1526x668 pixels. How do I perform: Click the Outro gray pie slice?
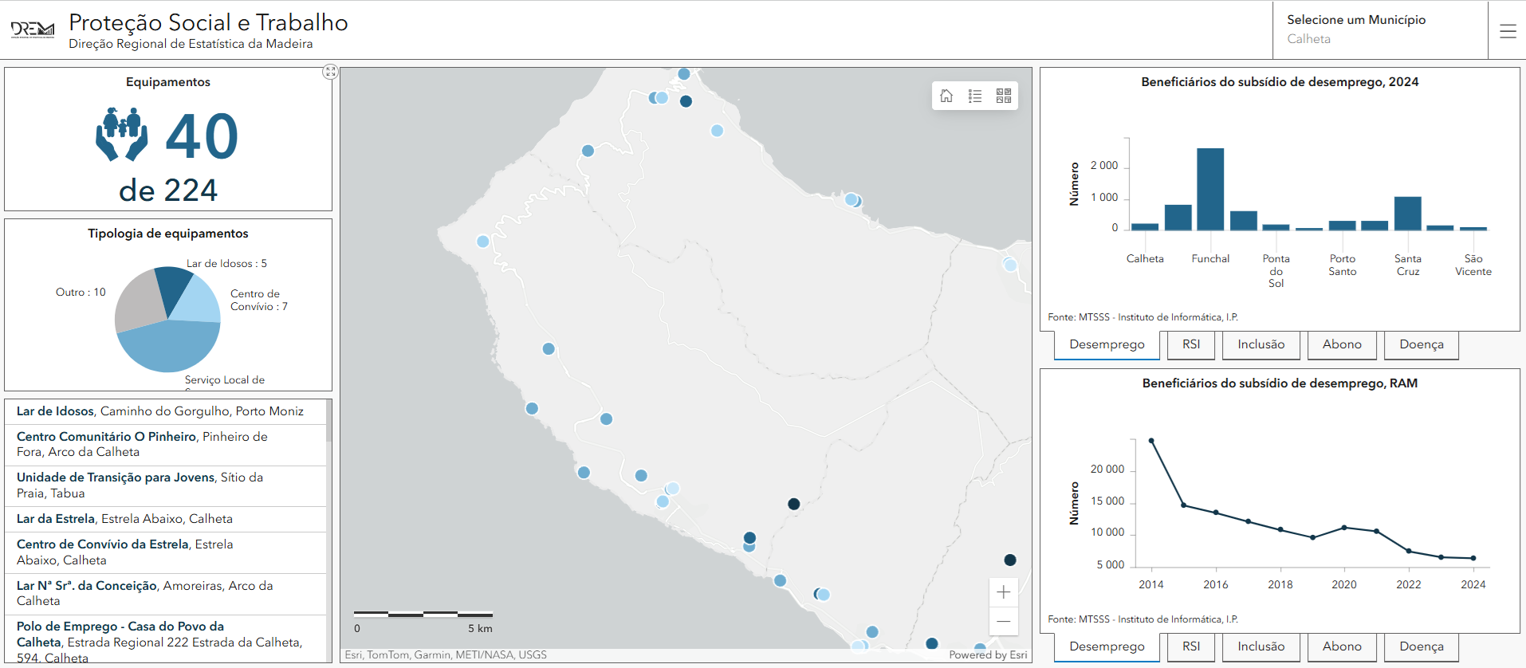tap(137, 304)
